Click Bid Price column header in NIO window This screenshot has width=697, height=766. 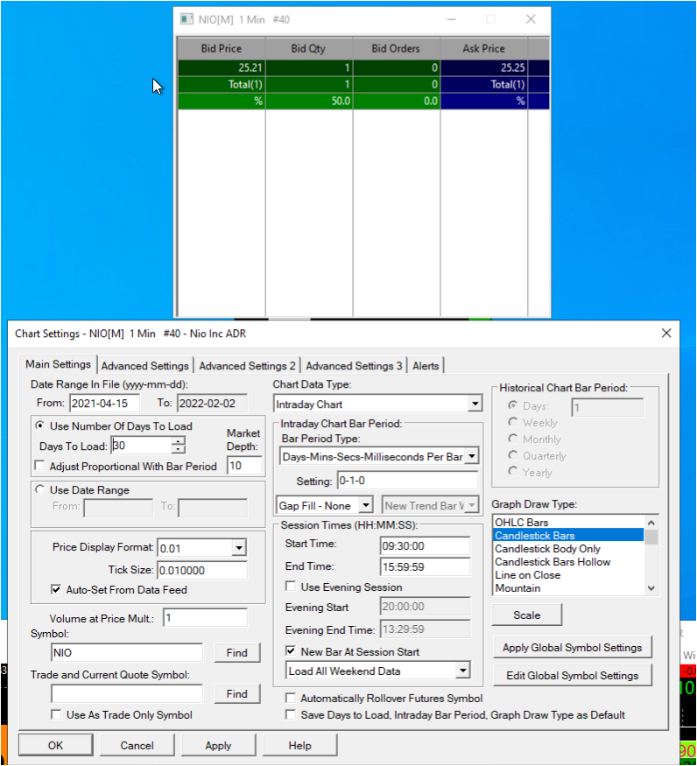point(222,48)
